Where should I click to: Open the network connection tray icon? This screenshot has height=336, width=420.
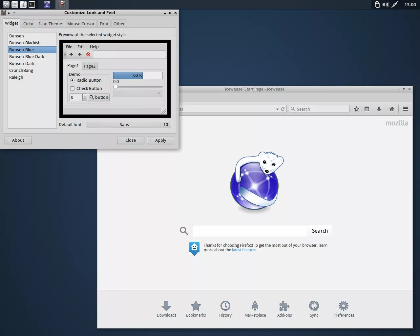395,4
